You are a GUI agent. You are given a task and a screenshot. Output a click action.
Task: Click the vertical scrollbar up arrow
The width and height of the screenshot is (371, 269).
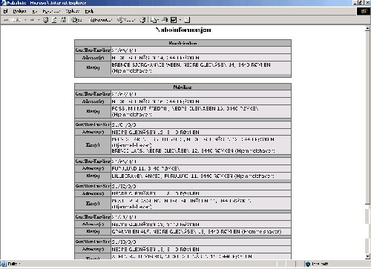(x=368, y=29)
